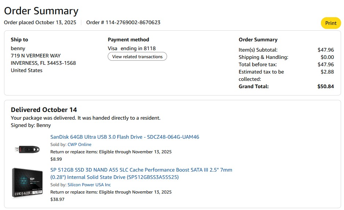Click the Shipping & Handling $0.00 amount
The image size is (344, 210).
click(x=327, y=57)
